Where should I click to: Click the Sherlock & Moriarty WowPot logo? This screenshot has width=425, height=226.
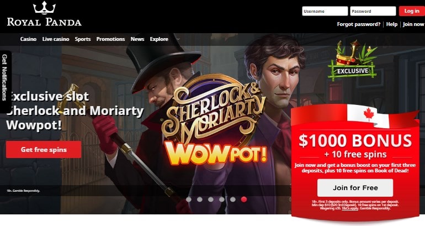[214, 121]
